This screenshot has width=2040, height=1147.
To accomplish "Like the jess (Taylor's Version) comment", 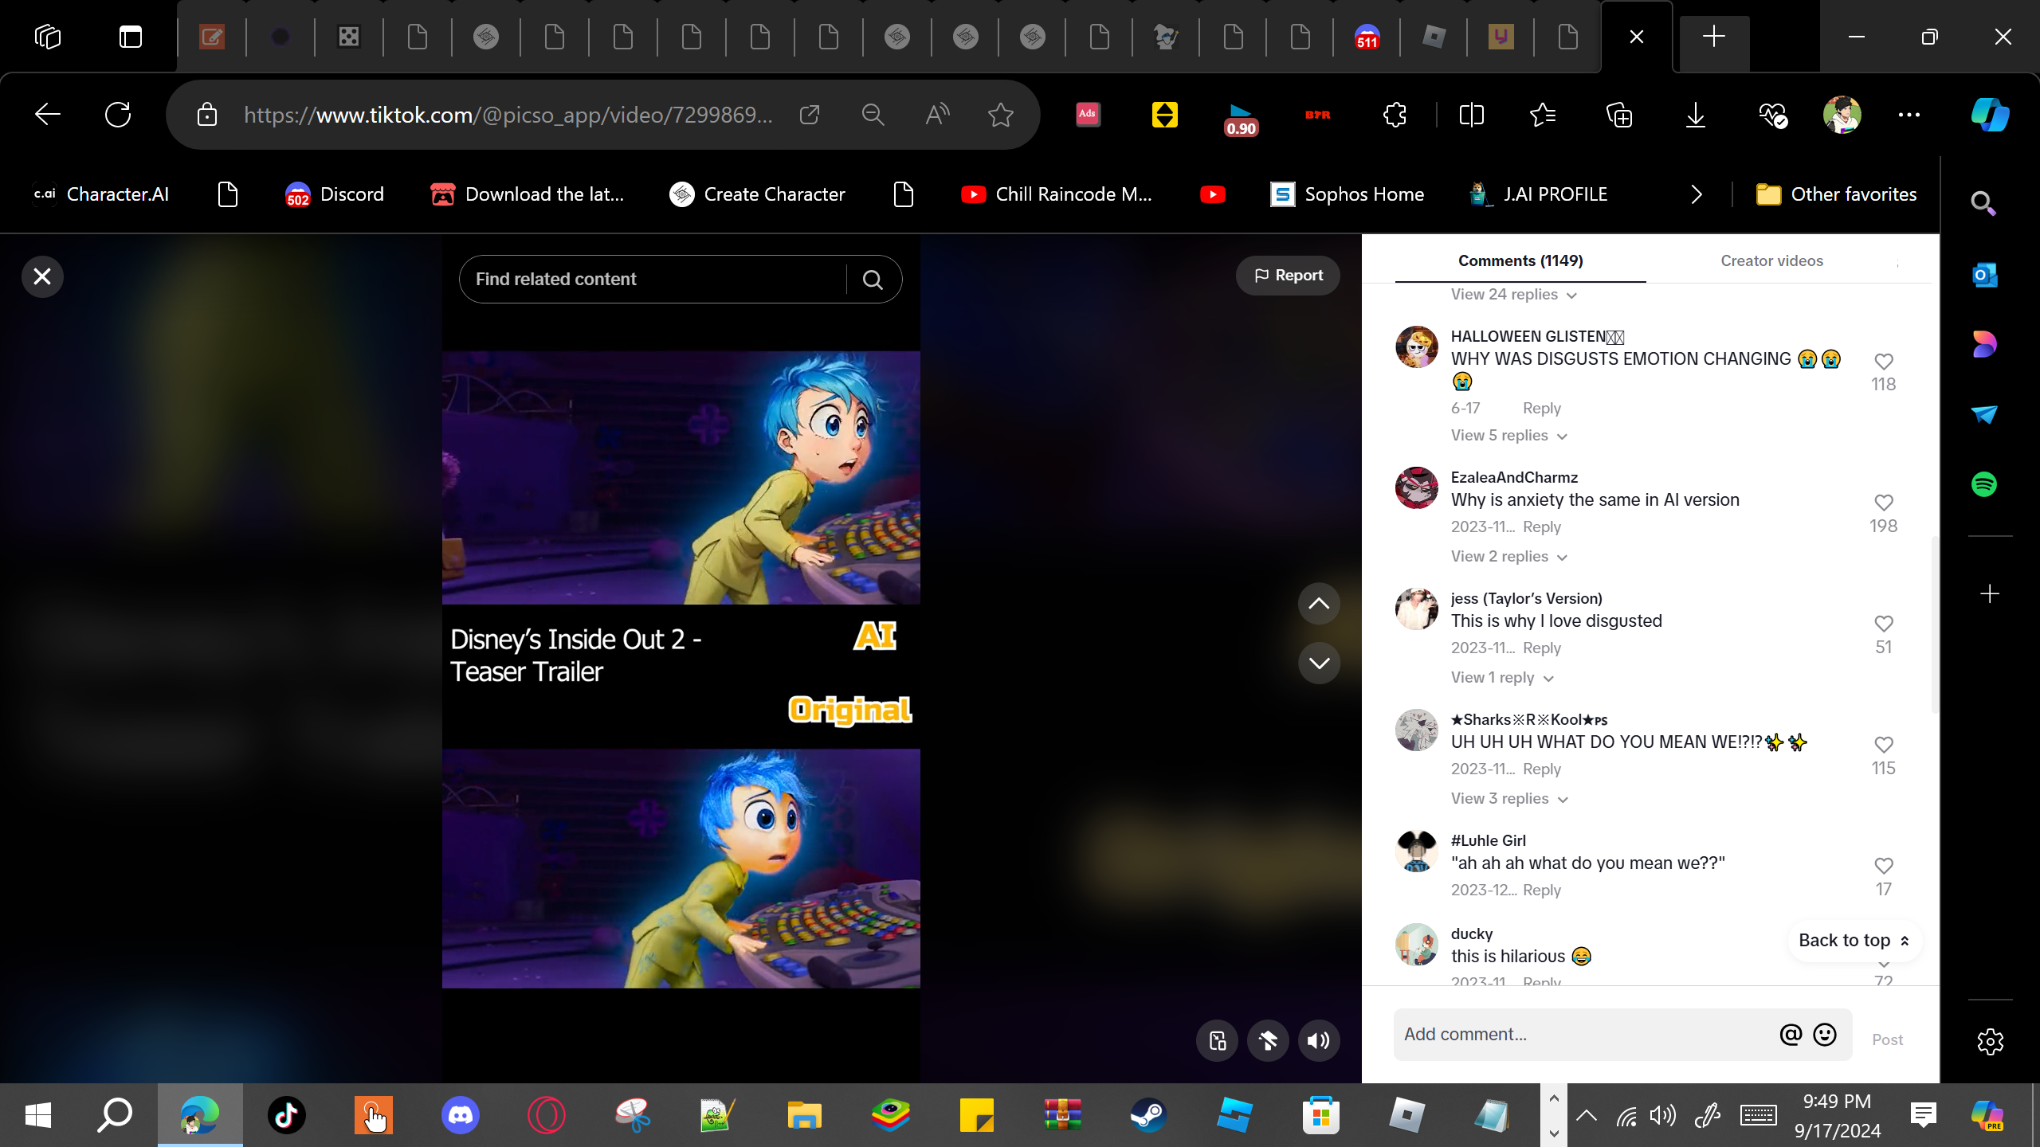I will point(1883,624).
